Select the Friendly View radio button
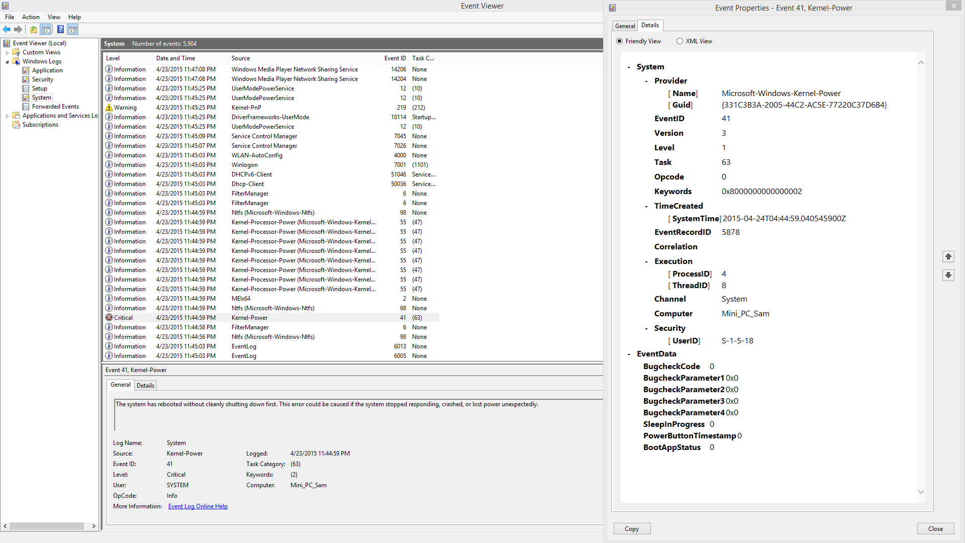This screenshot has width=965, height=543. click(x=619, y=41)
